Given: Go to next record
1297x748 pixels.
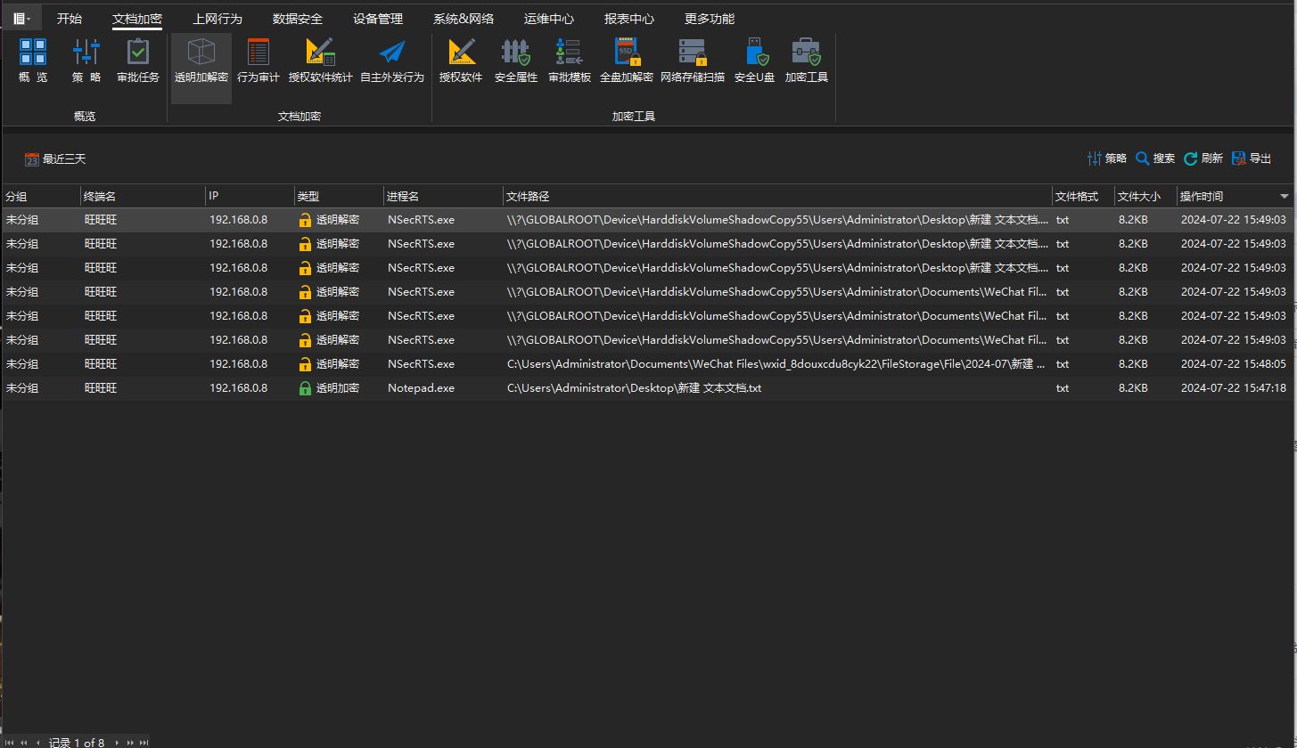Looking at the screenshot, I should point(117,743).
